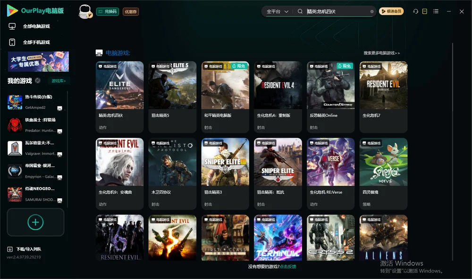
Task: Open the 极速会员 membership button
Action: click(391, 11)
